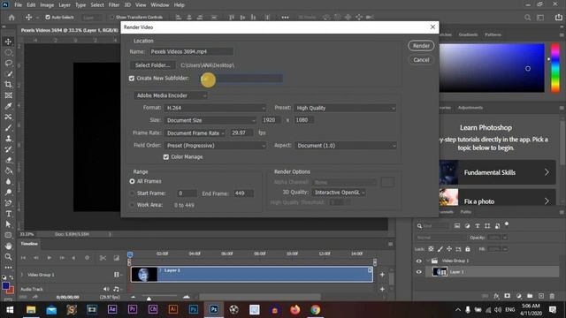
Task: Enable Show Transform Controls checkbox
Action: pyautogui.click(x=111, y=17)
